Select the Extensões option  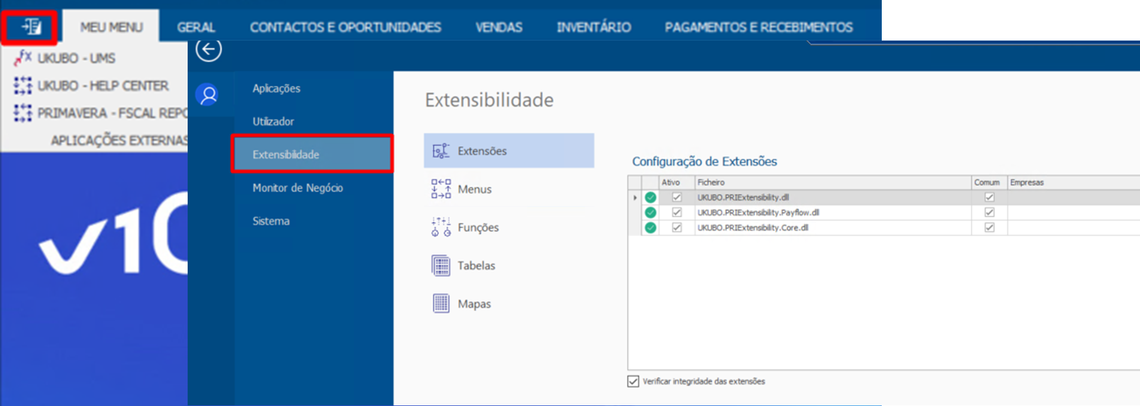tap(508, 151)
